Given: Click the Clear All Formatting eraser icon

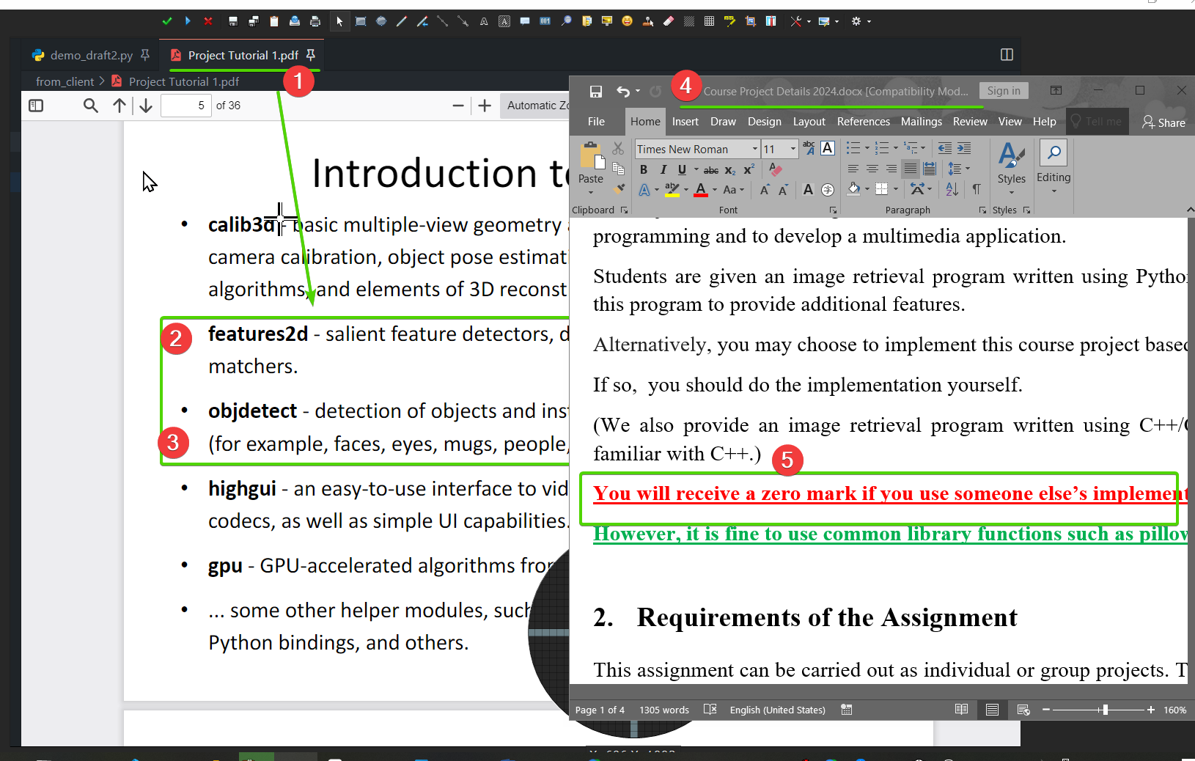Looking at the screenshot, I should pos(775,170).
